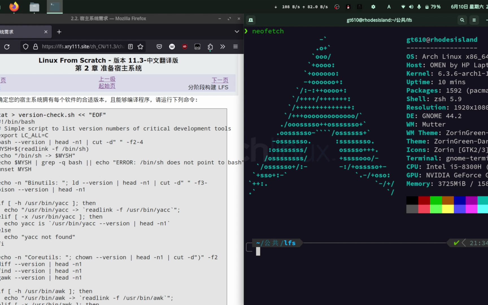
Task: Click the line 'echo "yacc not found"'
Action: pyautogui.click(x=40, y=237)
